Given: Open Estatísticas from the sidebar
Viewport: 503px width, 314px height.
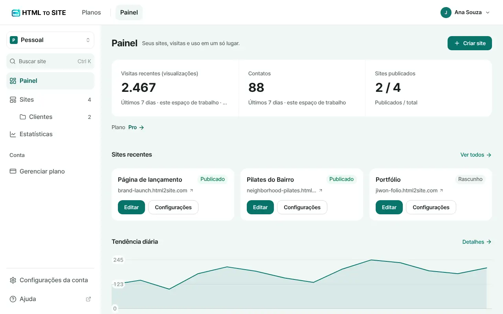Looking at the screenshot, I should [50, 134].
